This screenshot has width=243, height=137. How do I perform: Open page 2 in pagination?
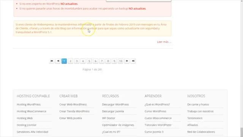pyautogui.click(x=70, y=61)
